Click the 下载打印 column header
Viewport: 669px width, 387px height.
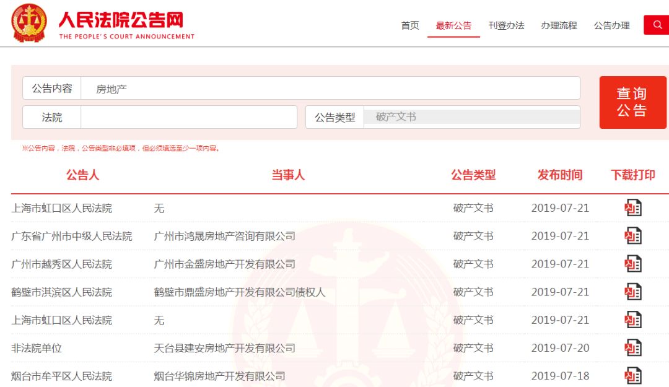tap(632, 175)
